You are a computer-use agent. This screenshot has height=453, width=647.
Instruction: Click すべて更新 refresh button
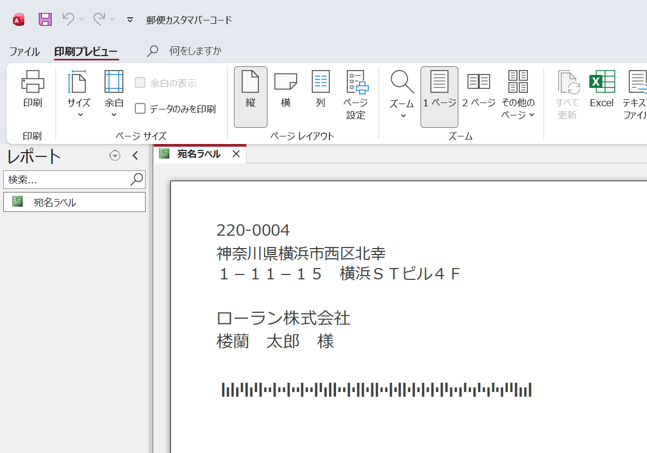567,95
